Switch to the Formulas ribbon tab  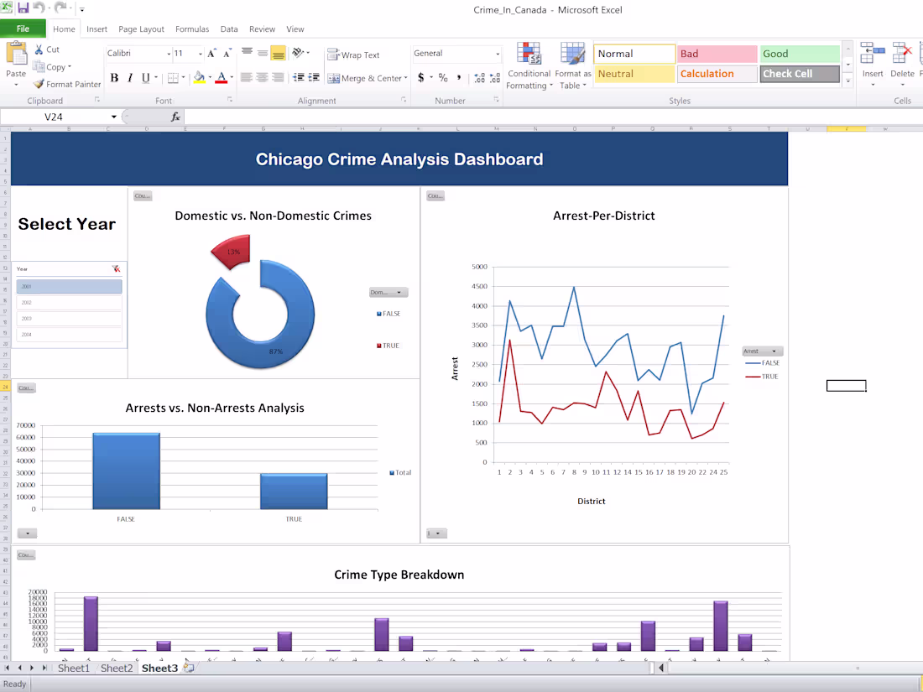(192, 29)
